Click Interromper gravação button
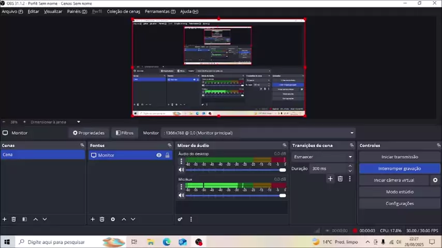442x248 pixels. 399,168
